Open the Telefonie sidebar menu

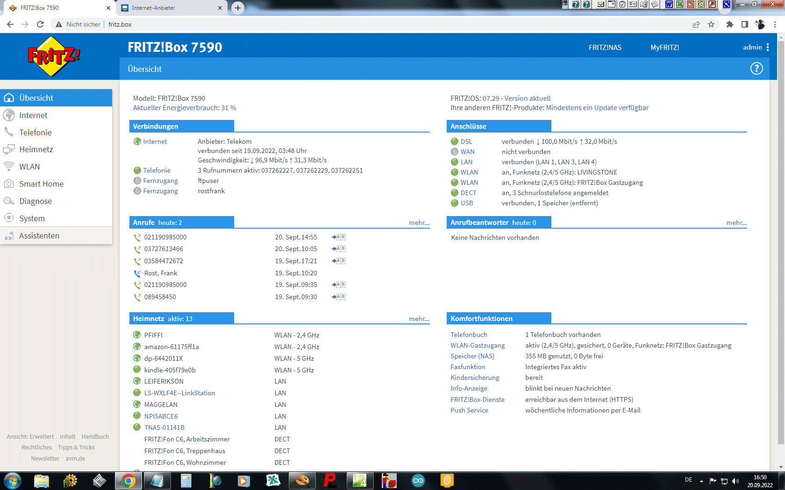pyautogui.click(x=56, y=133)
